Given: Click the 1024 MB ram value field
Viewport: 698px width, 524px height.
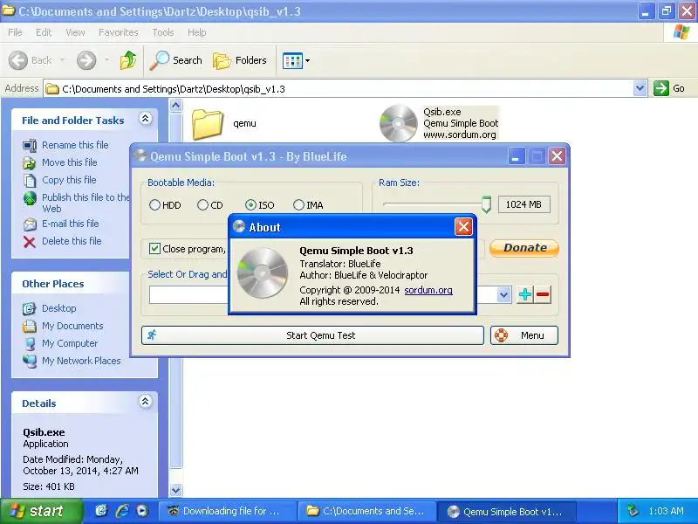Looking at the screenshot, I should point(523,204).
